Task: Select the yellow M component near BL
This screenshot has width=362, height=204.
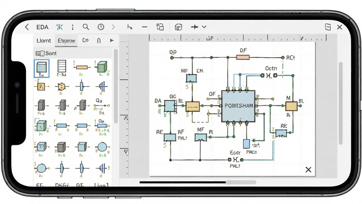Action: click(291, 106)
